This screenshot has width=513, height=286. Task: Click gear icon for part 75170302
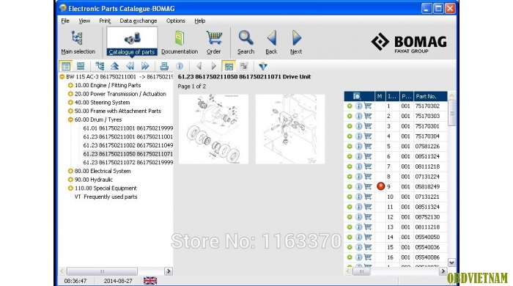tap(350, 106)
